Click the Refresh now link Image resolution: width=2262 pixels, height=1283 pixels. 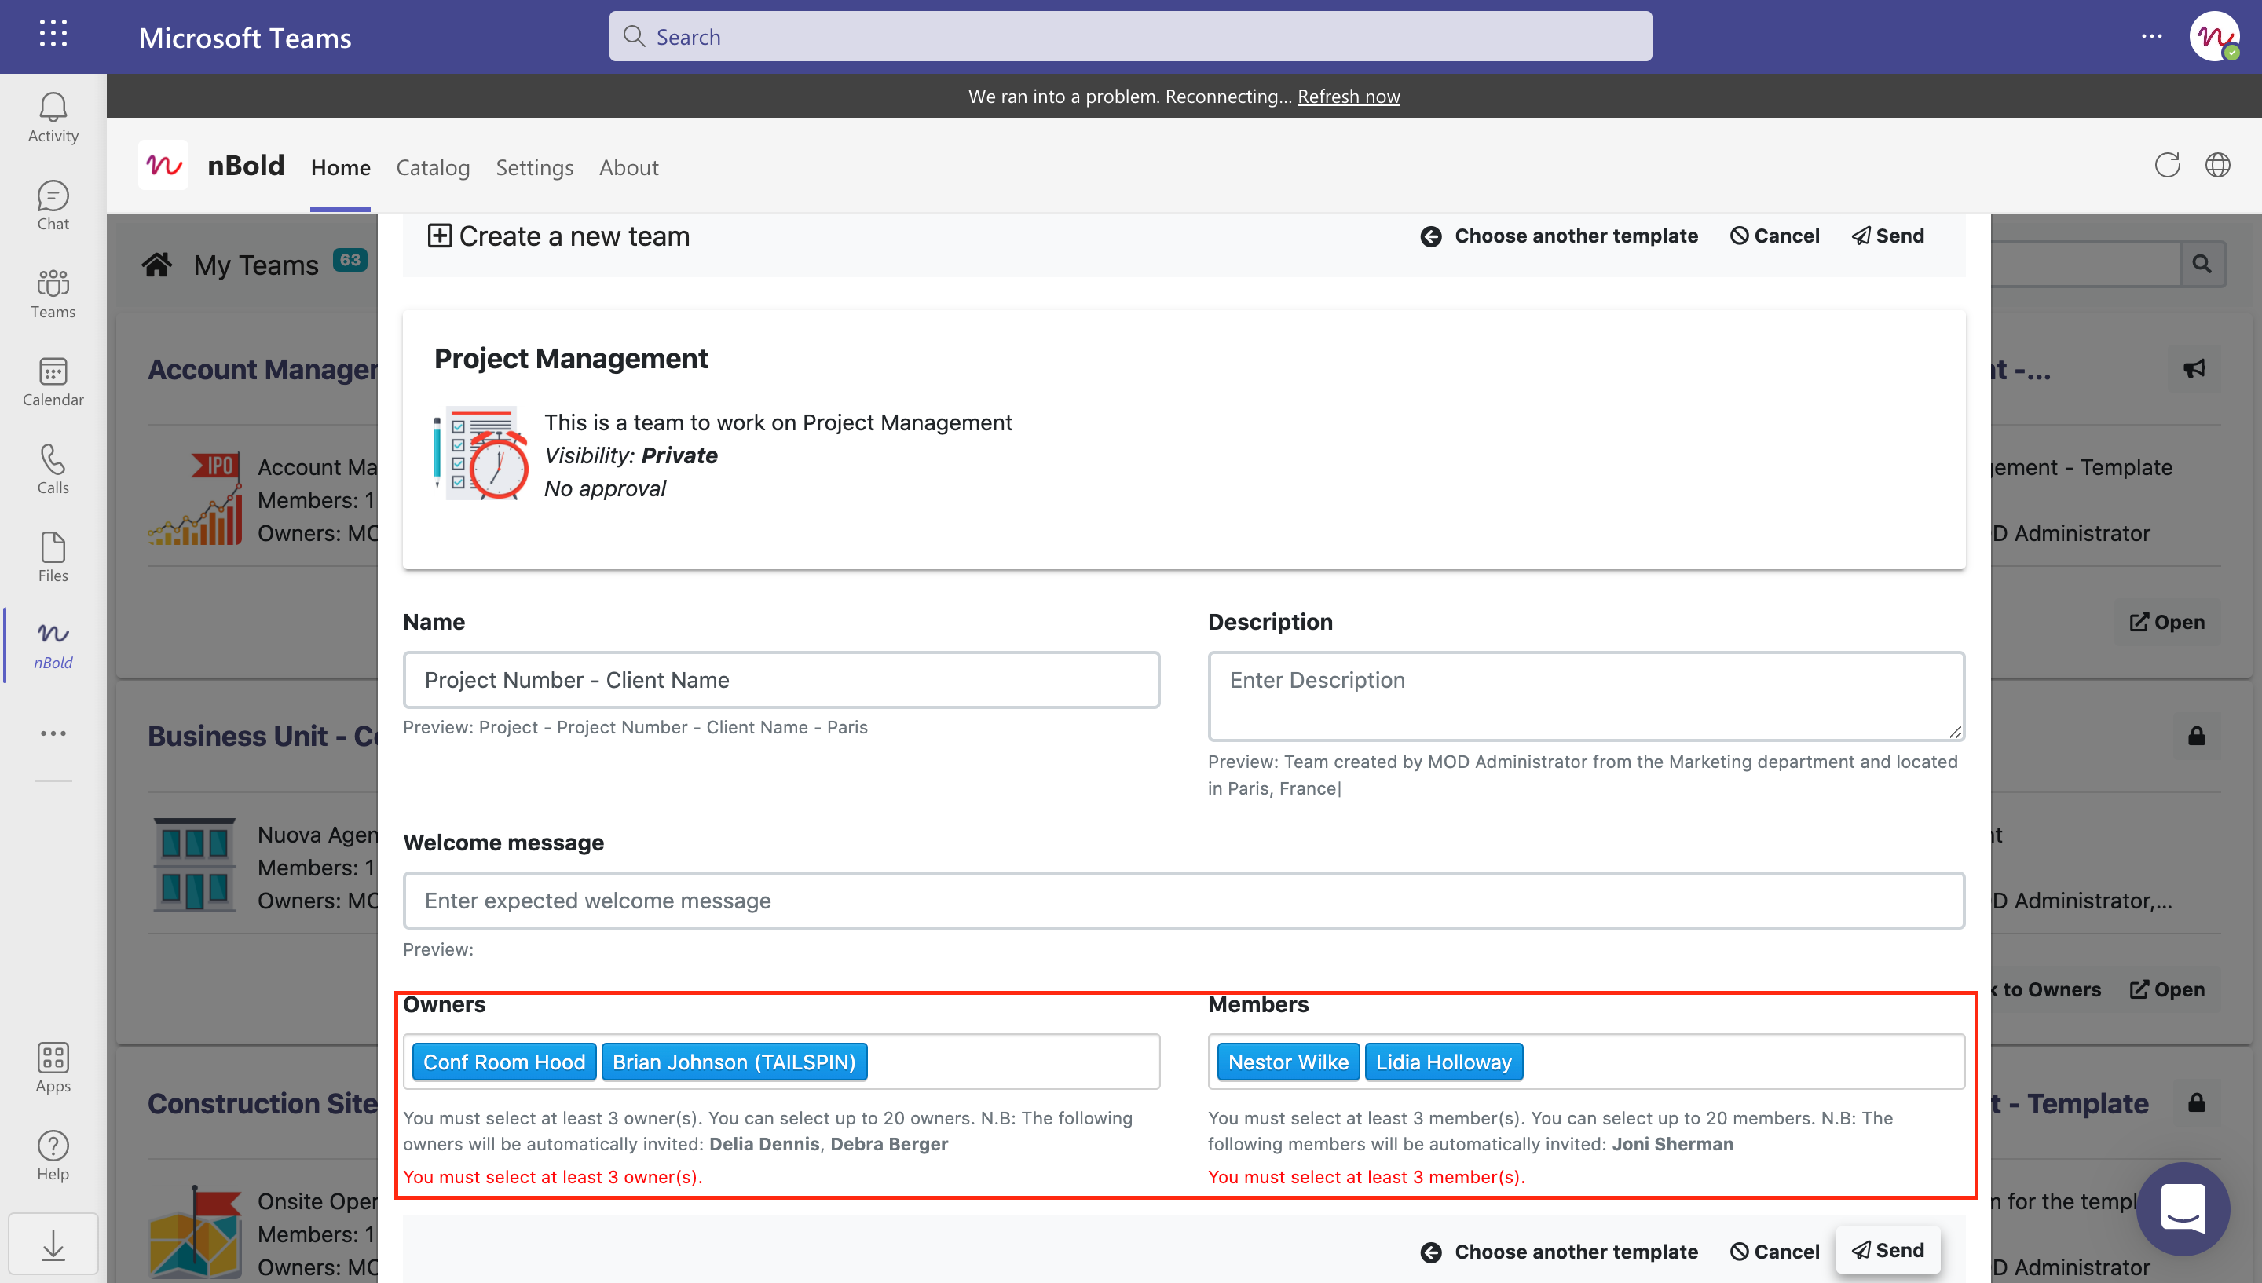(1349, 96)
